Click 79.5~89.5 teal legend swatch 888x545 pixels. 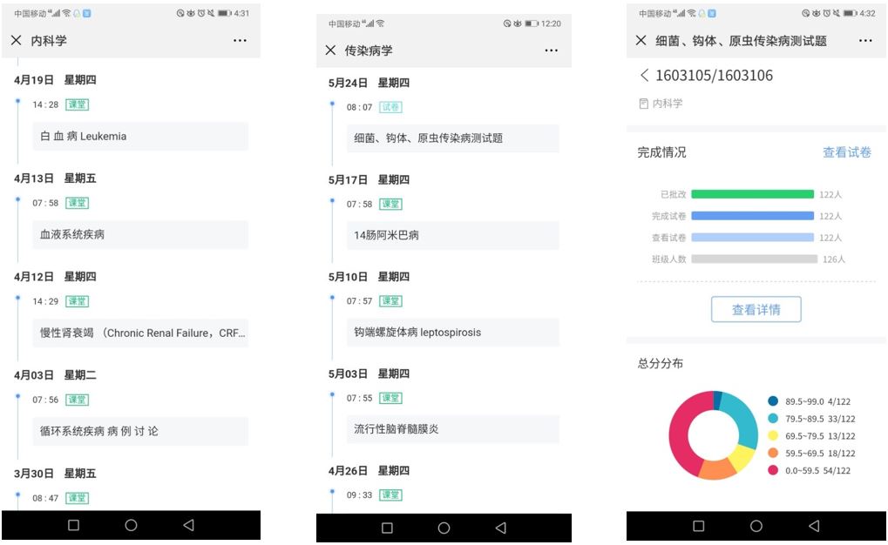773,419
